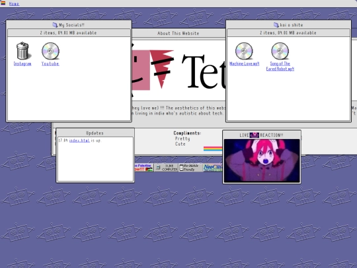357x268 pixels.
Task: Click the small icon in LIVE REACTION title
Action: 255,135
